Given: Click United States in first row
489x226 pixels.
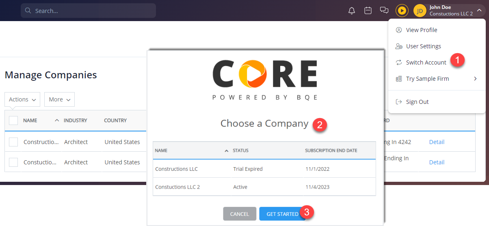Looking at the screenshot, I should 122,142.
